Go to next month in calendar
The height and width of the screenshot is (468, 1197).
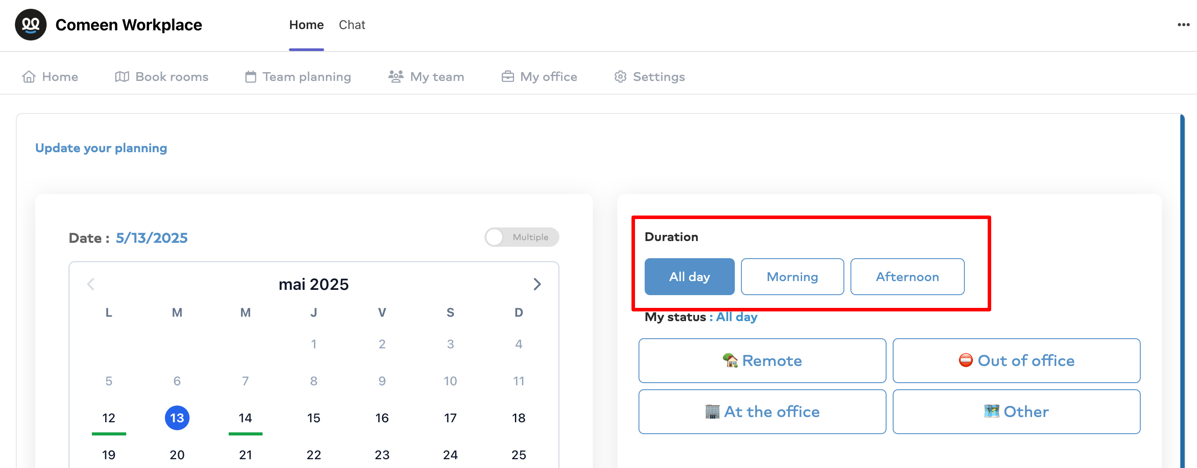tap(537, 284)
